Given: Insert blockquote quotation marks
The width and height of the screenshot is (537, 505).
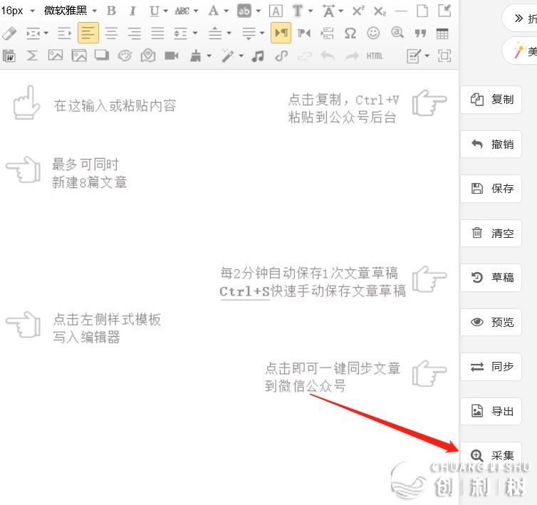Looking at the screenshot, I should pos(420,33).
